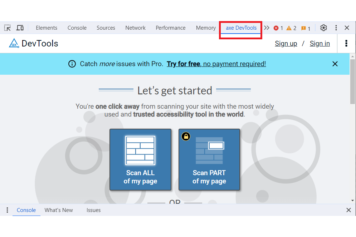Click the yellow warning count icon
Screen dimensions: 356x237
click(x=289, y=28)
